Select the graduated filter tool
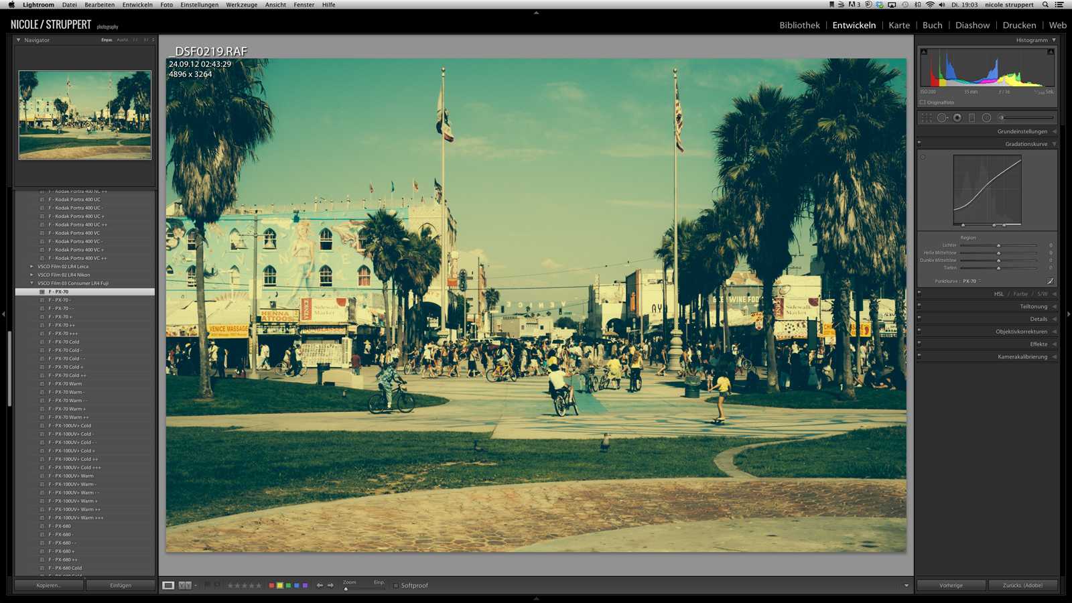 [x=972, y=118]
